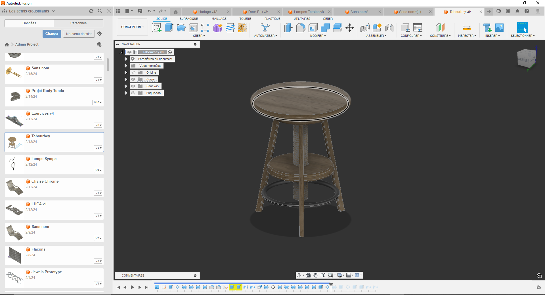
Task: Select the Split Body tool
Action: [x=337, y=28]
